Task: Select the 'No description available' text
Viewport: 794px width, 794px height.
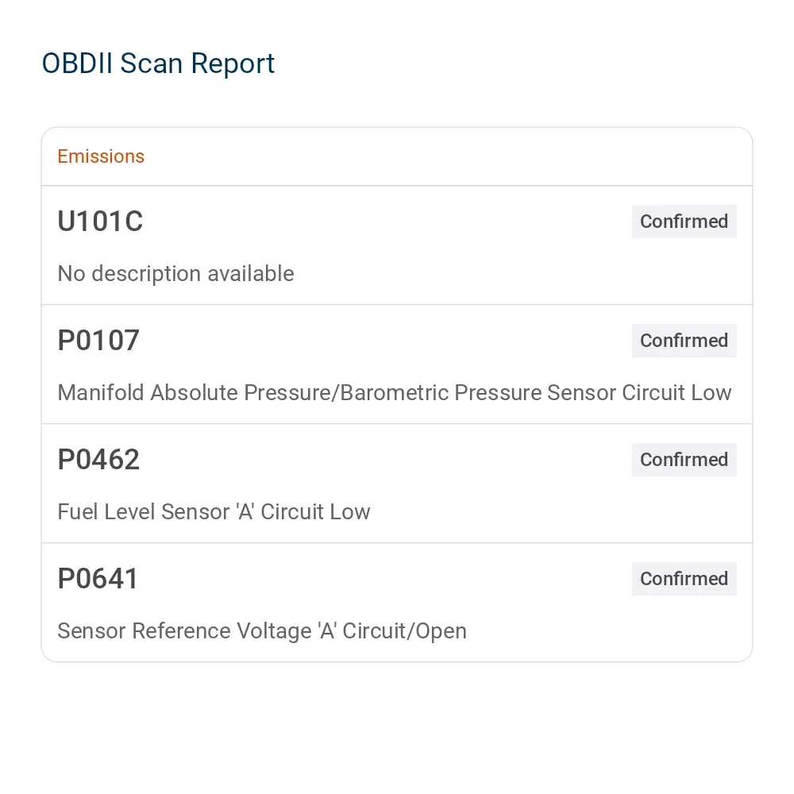Action: point(175,273)
